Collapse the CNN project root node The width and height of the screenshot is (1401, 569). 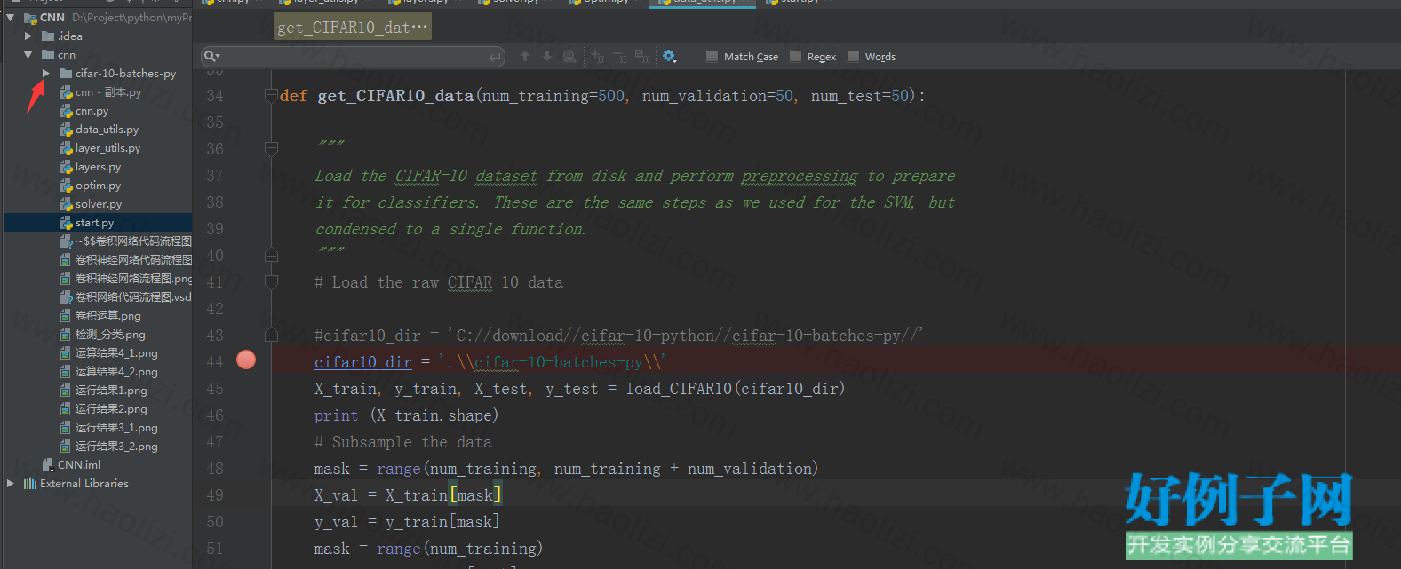click(x=11, y=17)
